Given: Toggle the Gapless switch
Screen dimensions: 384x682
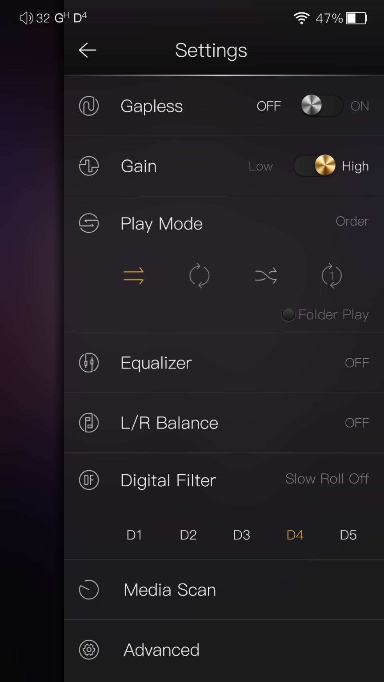Looking at the screenshot, I should [x=321, y=106].
